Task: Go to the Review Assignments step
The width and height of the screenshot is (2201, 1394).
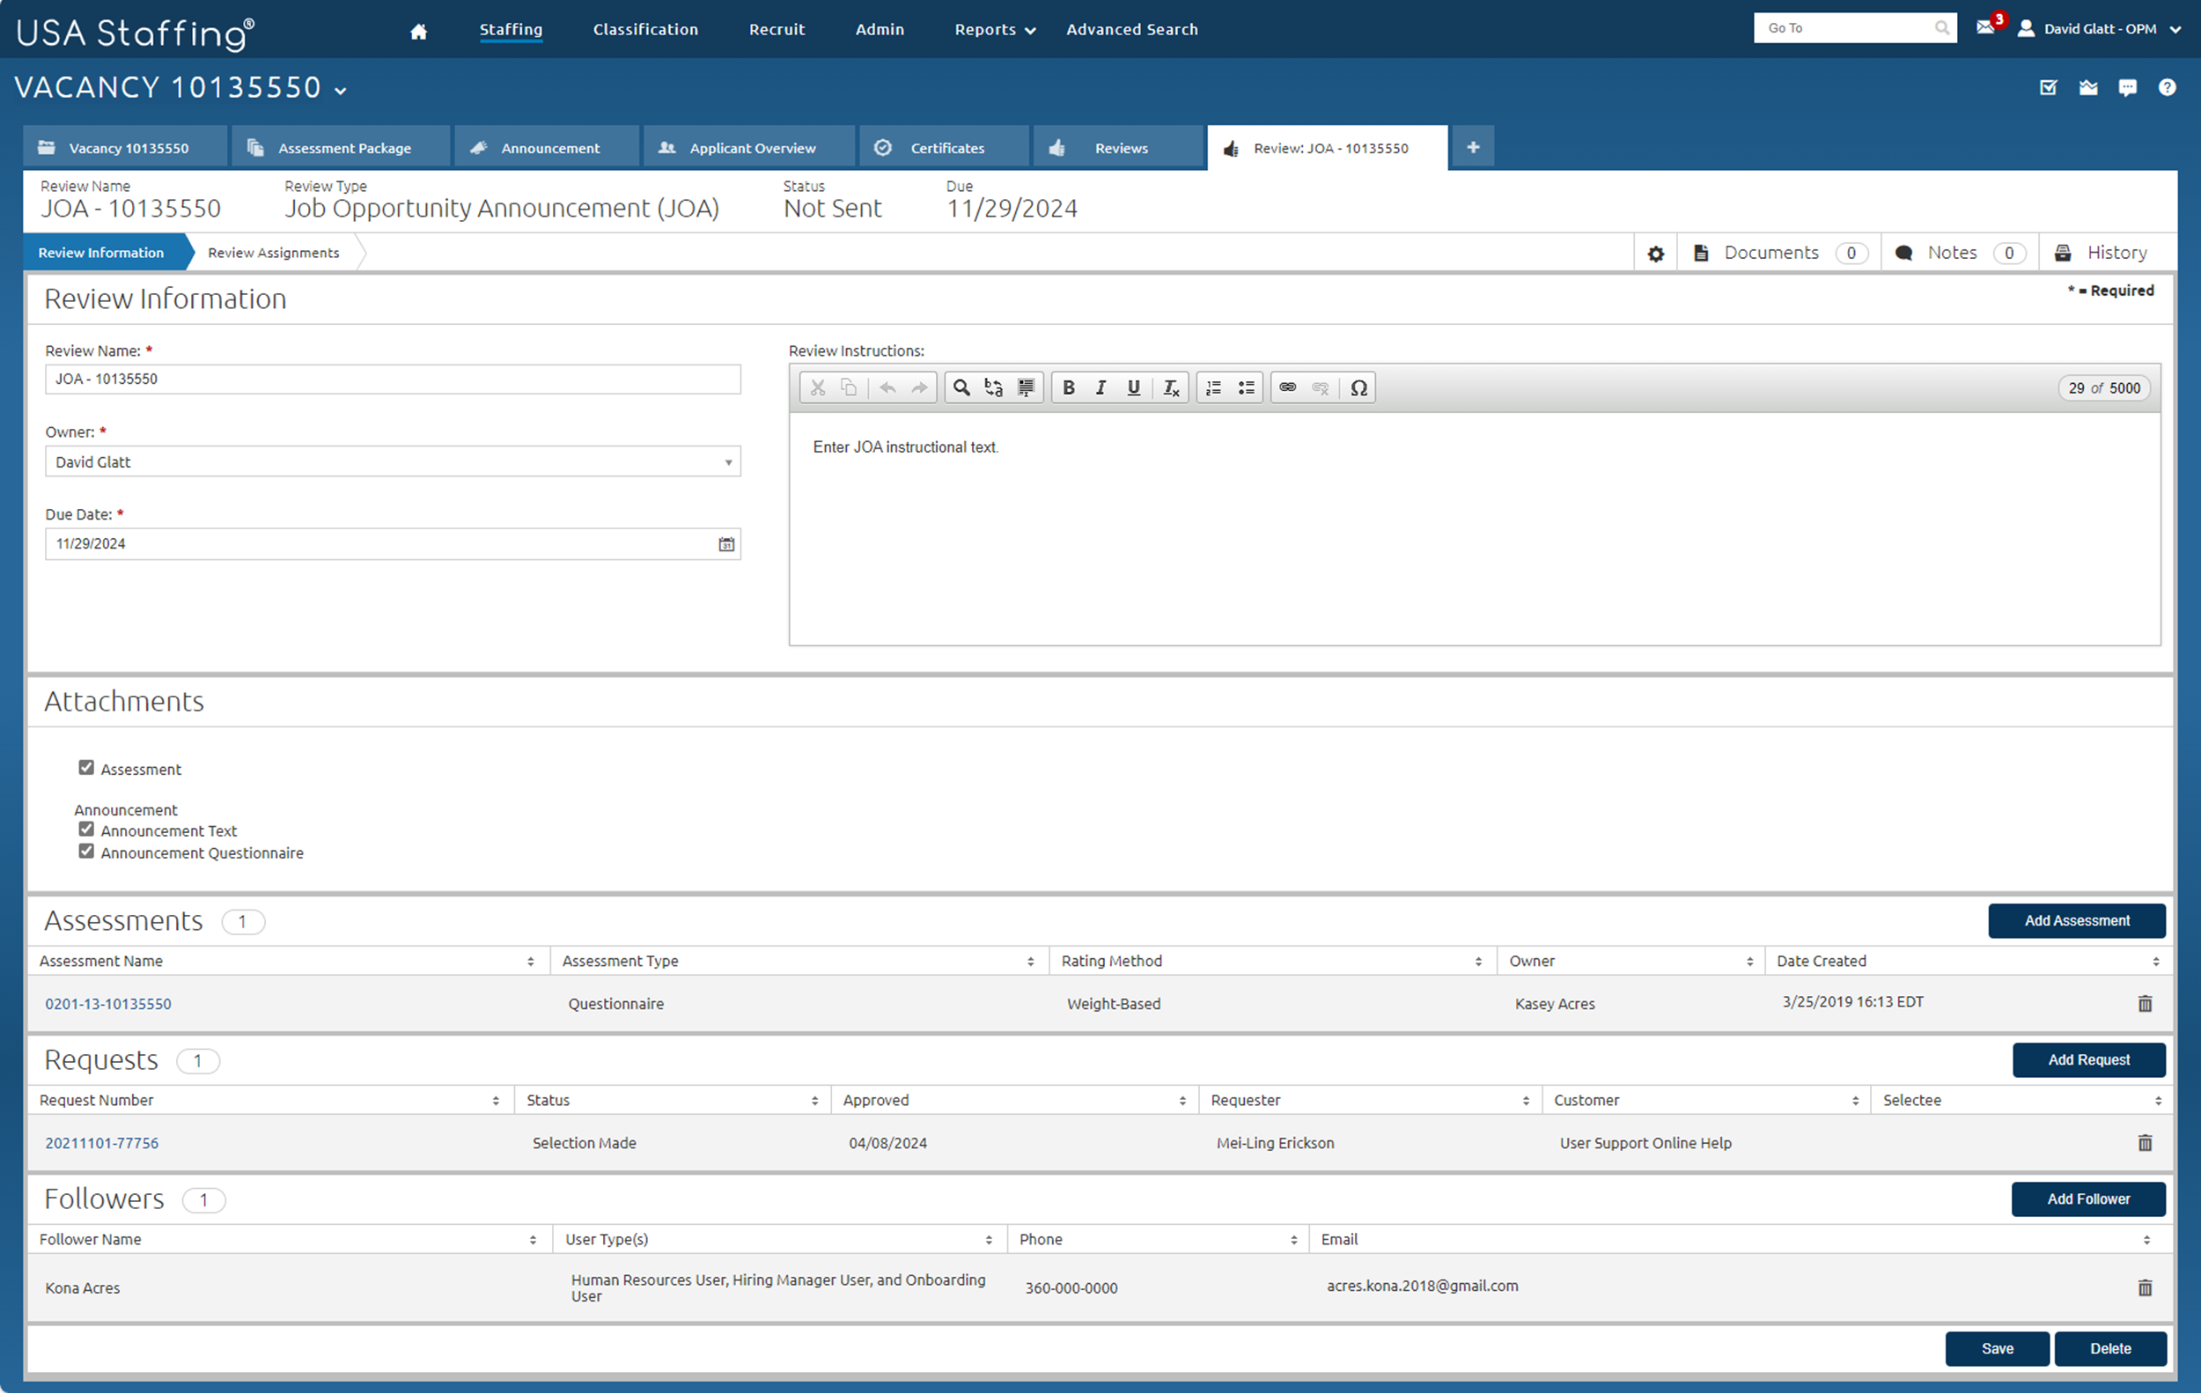Action: [273, 254]
